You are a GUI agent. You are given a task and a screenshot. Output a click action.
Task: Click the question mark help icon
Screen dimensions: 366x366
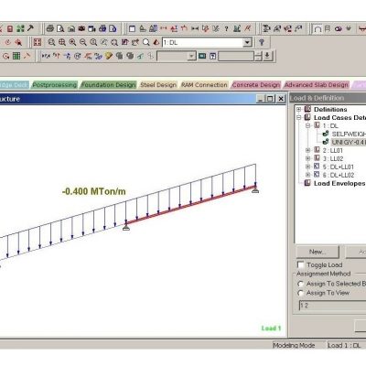click(x=226, y=29)
